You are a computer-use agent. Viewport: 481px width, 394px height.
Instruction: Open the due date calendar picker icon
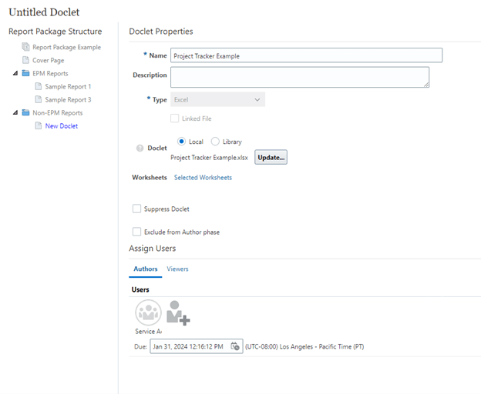[x=235, y=346]
